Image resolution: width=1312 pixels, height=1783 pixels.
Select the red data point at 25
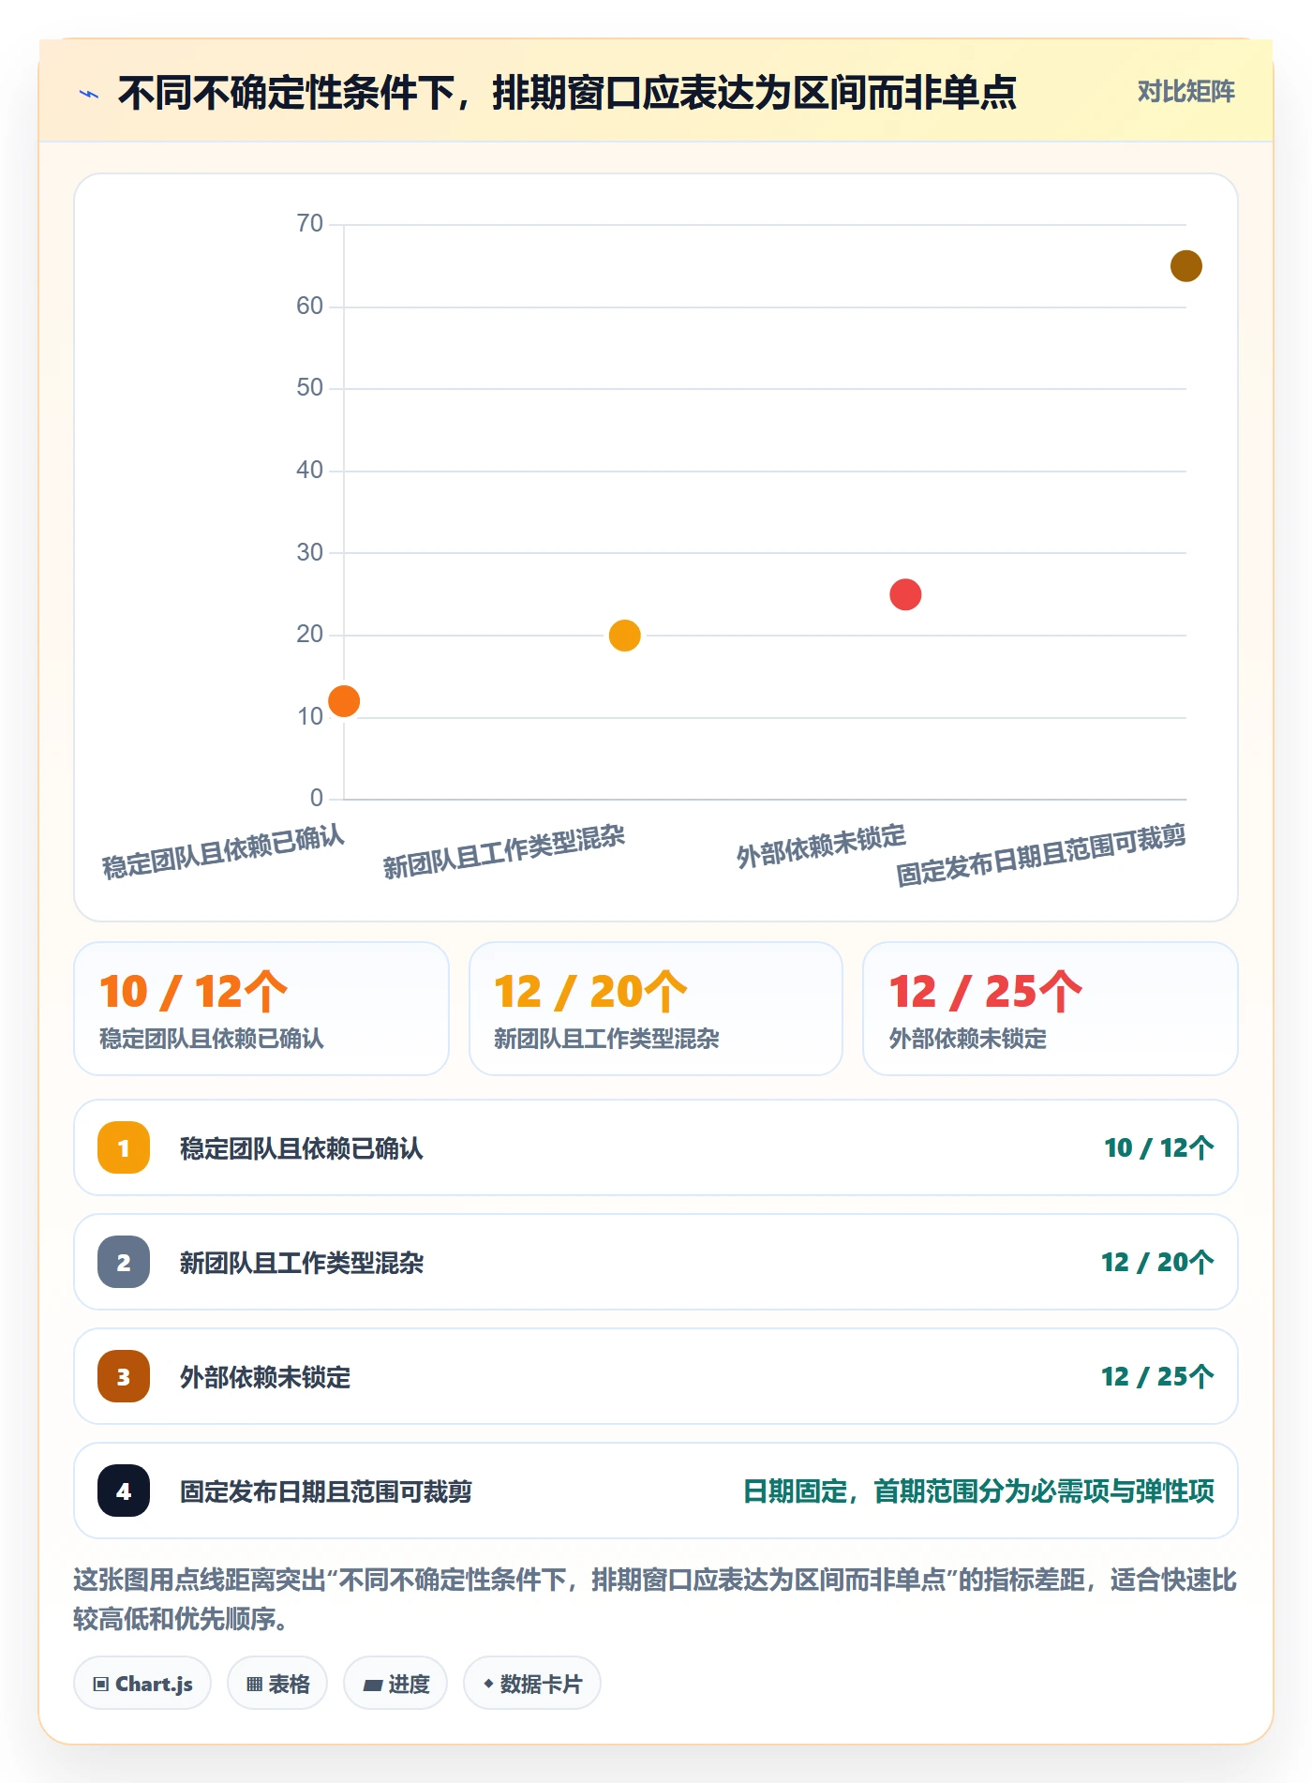click(905, 594)
